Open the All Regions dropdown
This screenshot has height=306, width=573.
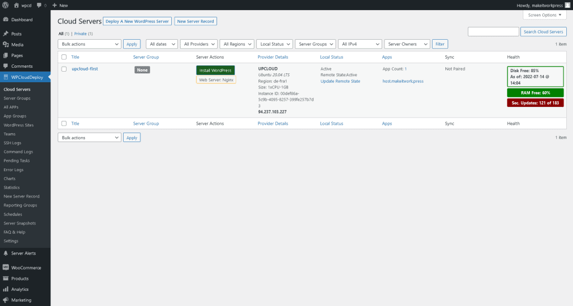click(237, 44)
